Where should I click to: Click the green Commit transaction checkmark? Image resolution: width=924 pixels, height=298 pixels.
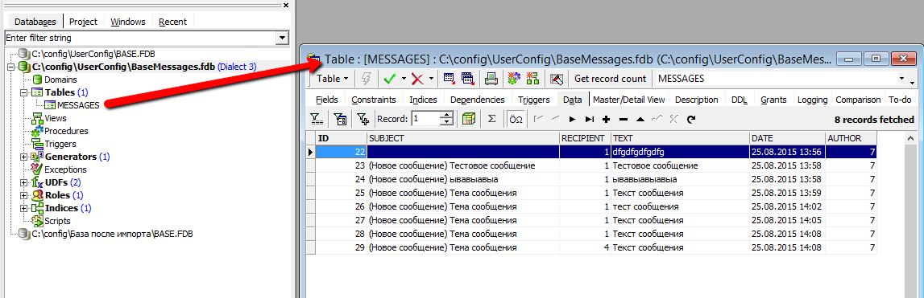pyautogui.click(x=390, y=78)
